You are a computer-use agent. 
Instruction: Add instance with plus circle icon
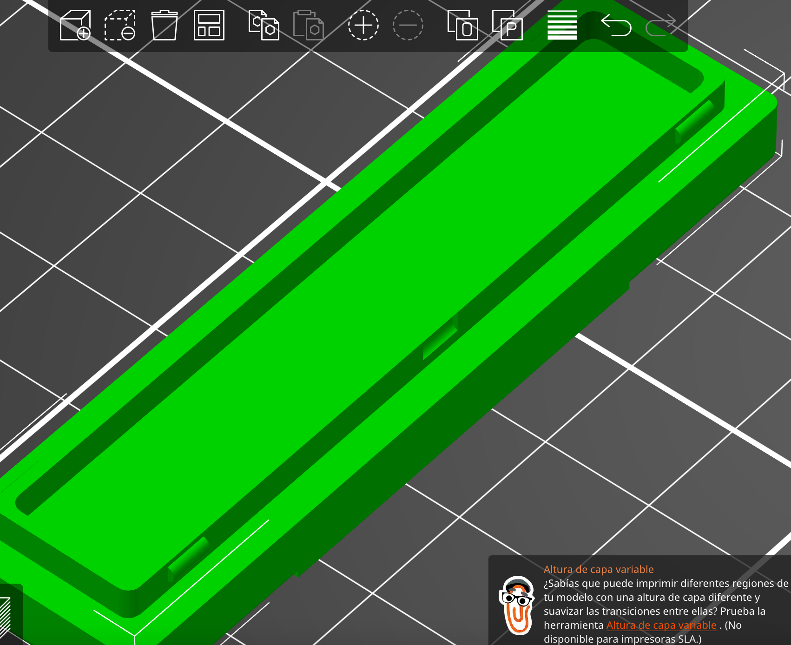(x=363, y=25)
